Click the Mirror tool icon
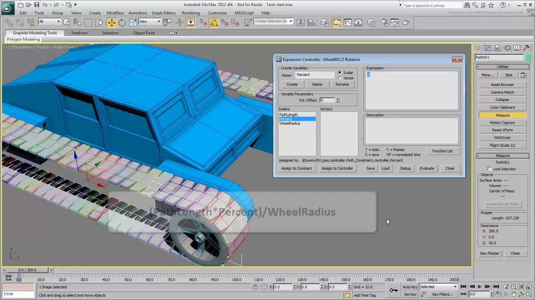 301,22
